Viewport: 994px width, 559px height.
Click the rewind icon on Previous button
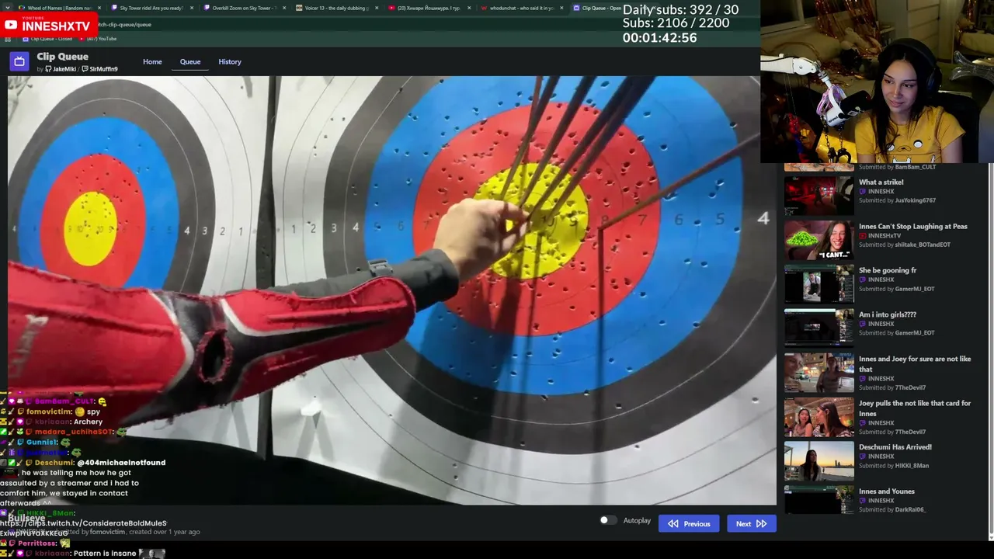[x=673, y=524]
